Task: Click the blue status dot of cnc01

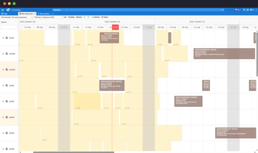Action: click(x=3, y=38)
